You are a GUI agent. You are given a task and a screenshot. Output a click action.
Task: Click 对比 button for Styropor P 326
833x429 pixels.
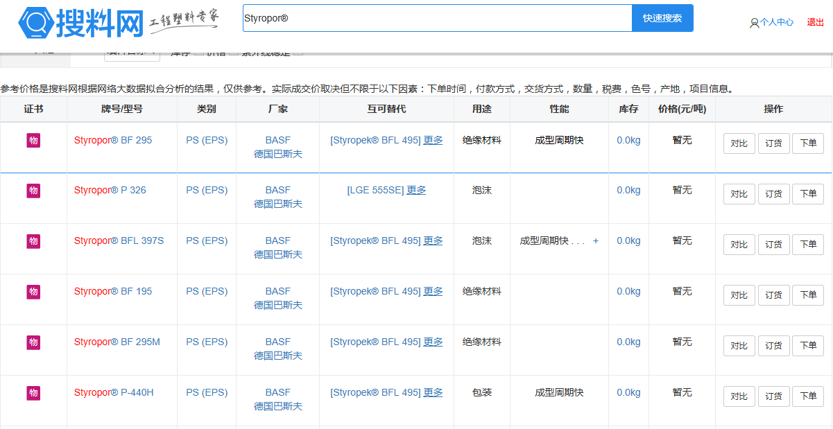739,194
